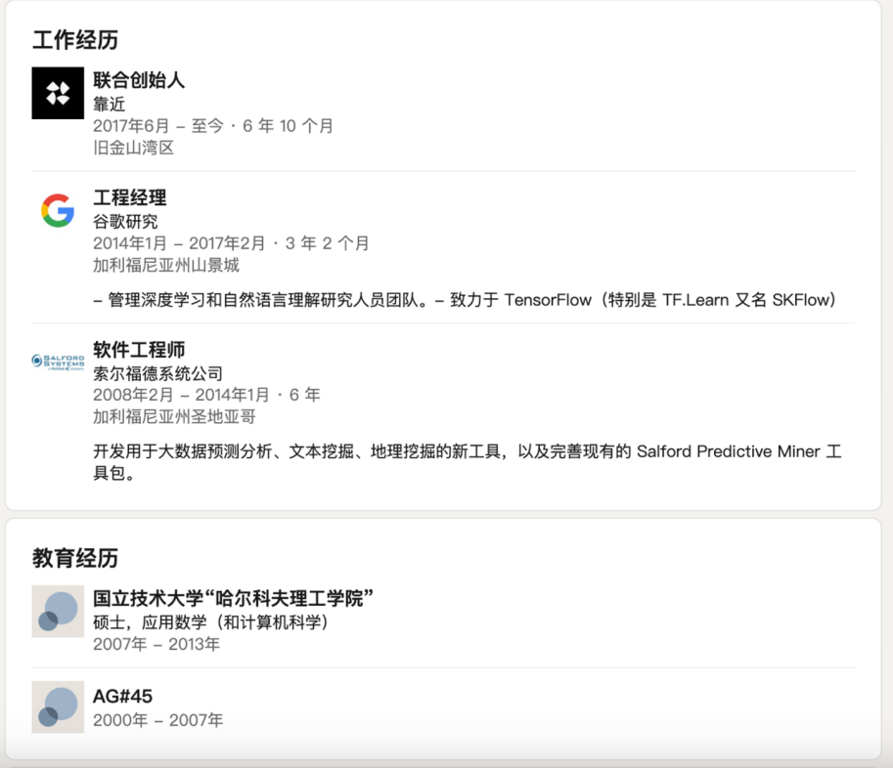Click the 谷歌研究 company name link
893x768 pixels.
(123, 221)
